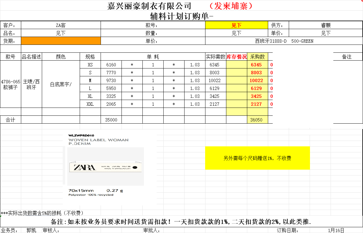Click the style number cell 4786-065 款裤子

[11, 85]
